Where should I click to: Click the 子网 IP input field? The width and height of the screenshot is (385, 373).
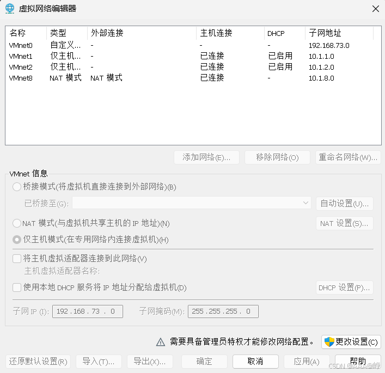88,311
